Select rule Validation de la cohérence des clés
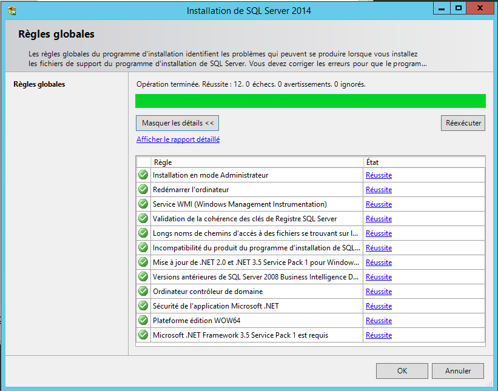Screen dimensions: 498x391 tap(244, 219)
